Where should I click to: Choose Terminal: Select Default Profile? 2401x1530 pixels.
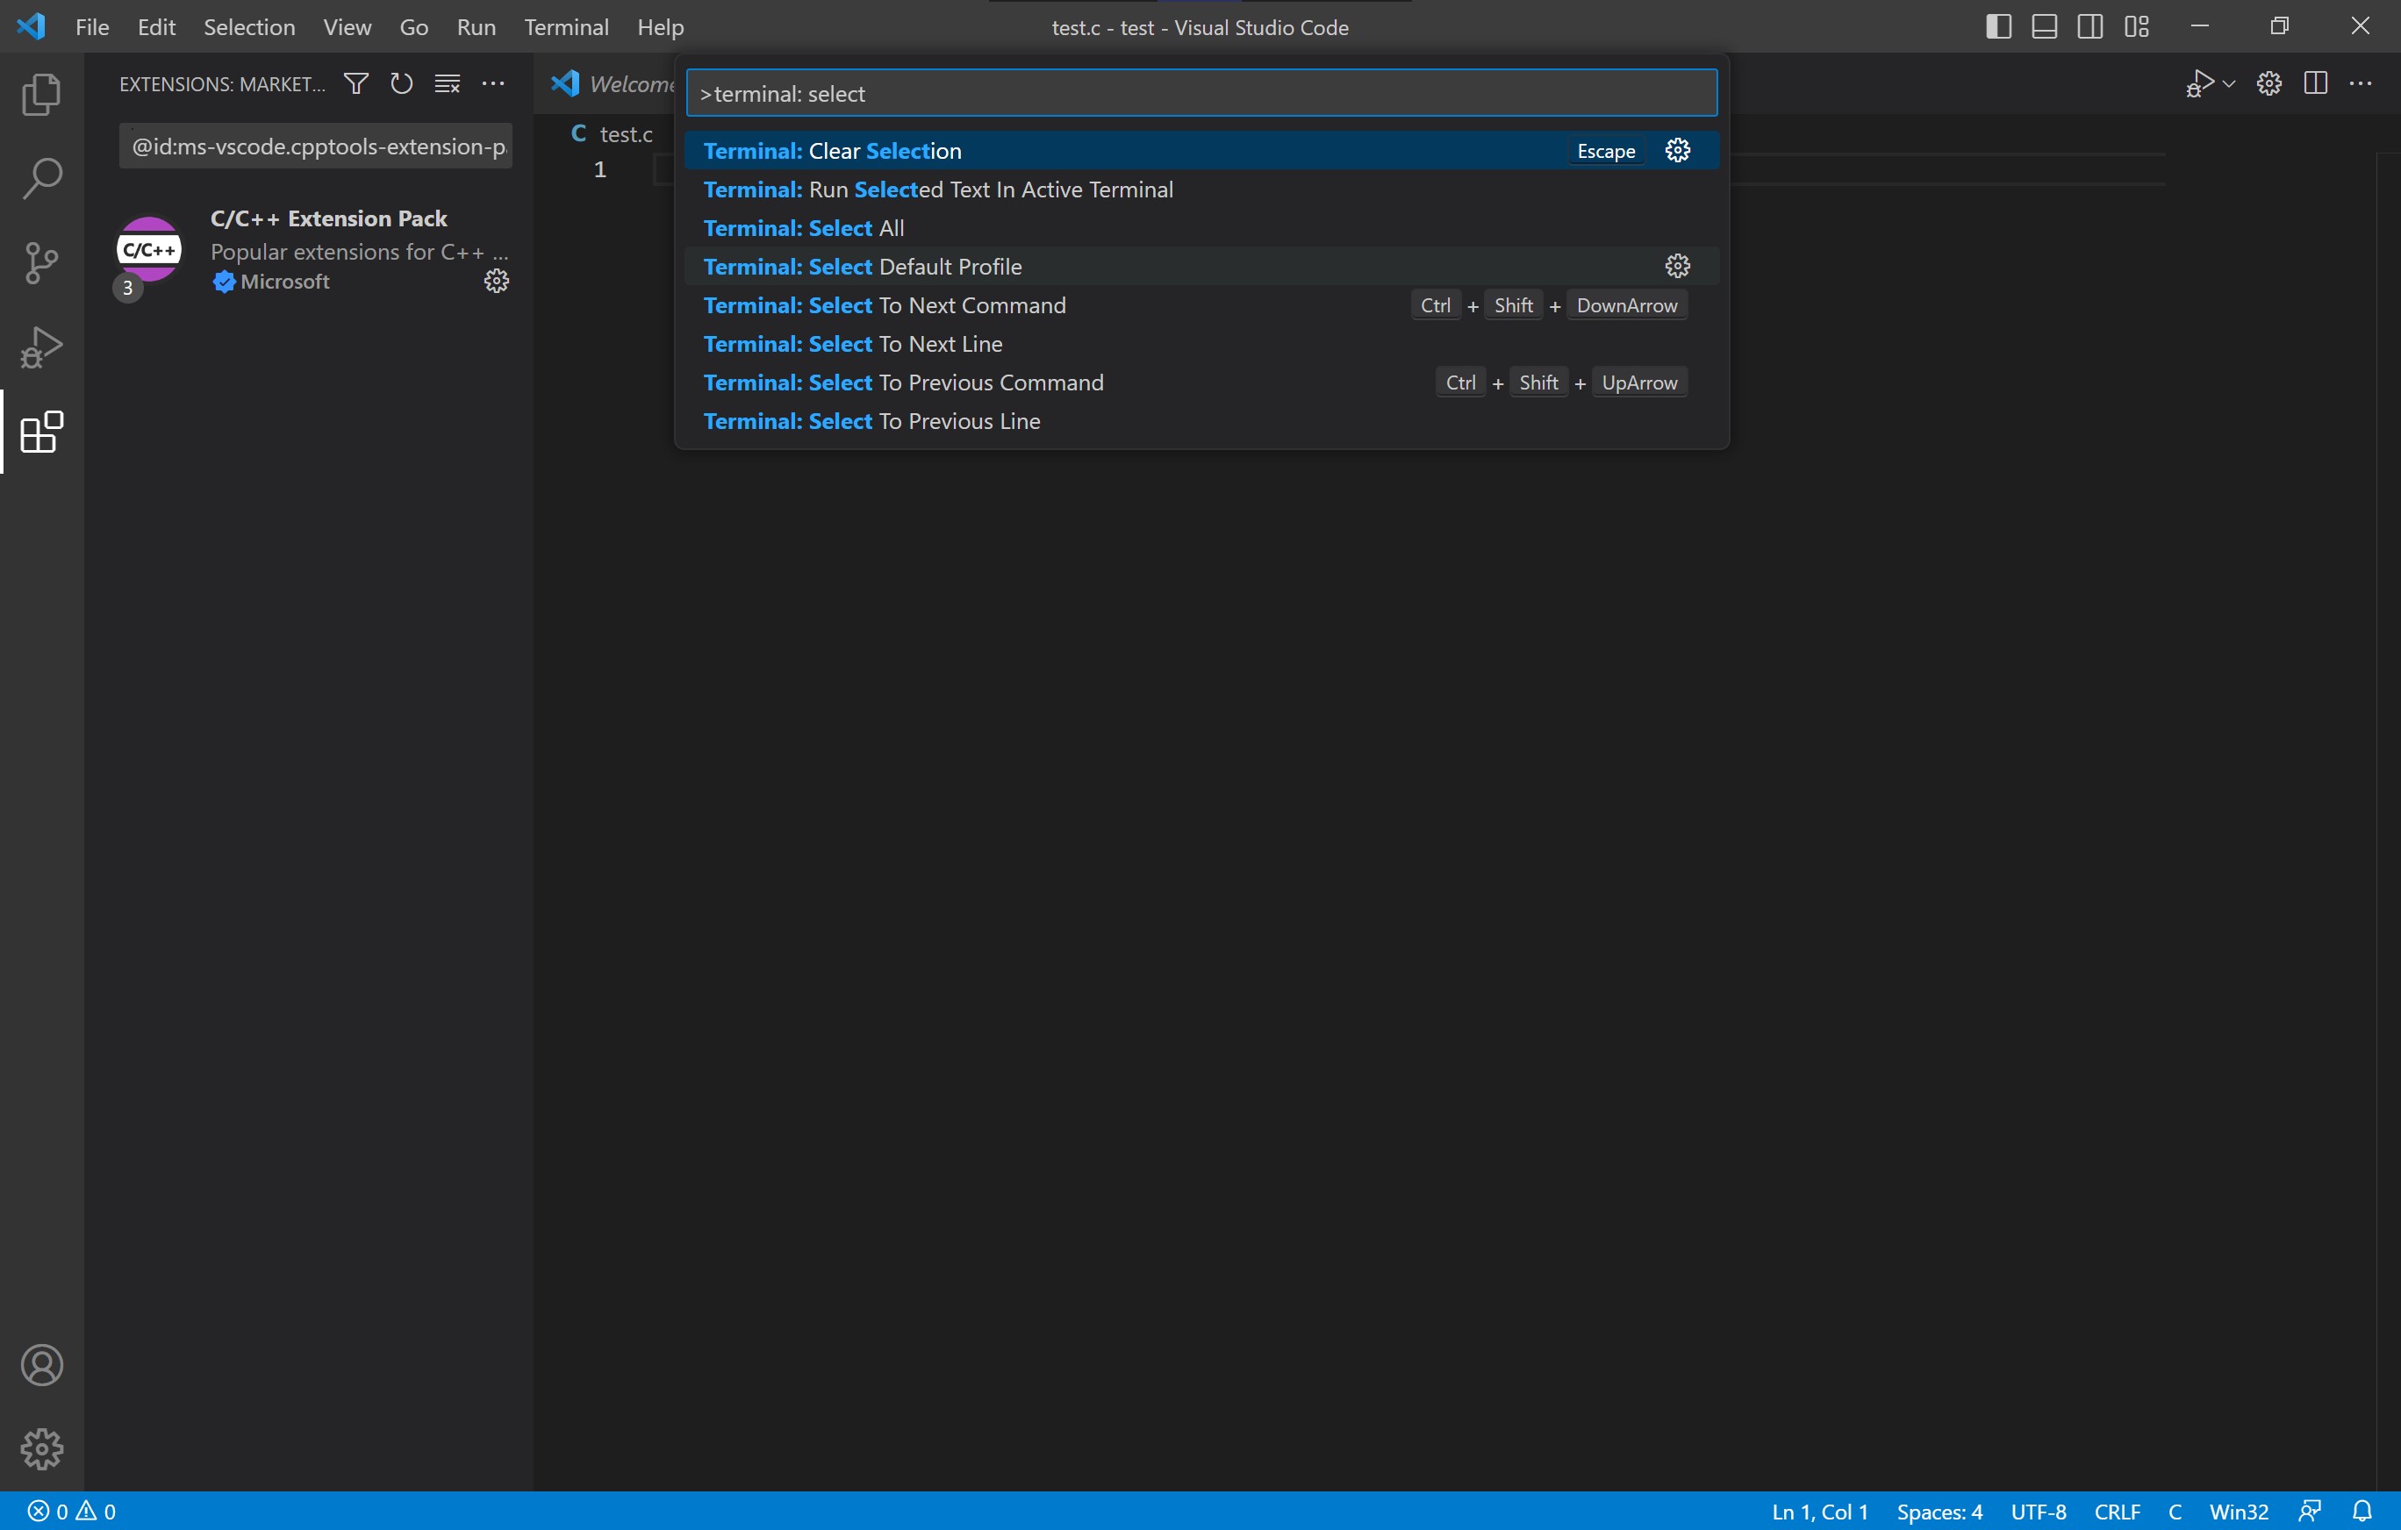[1201, 266]
